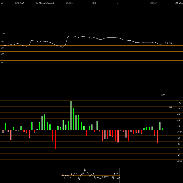Click the -100 label on MR axis
The height and width of the screenshot is (183, 183).
pyautogui.click(x=179, y=161)
